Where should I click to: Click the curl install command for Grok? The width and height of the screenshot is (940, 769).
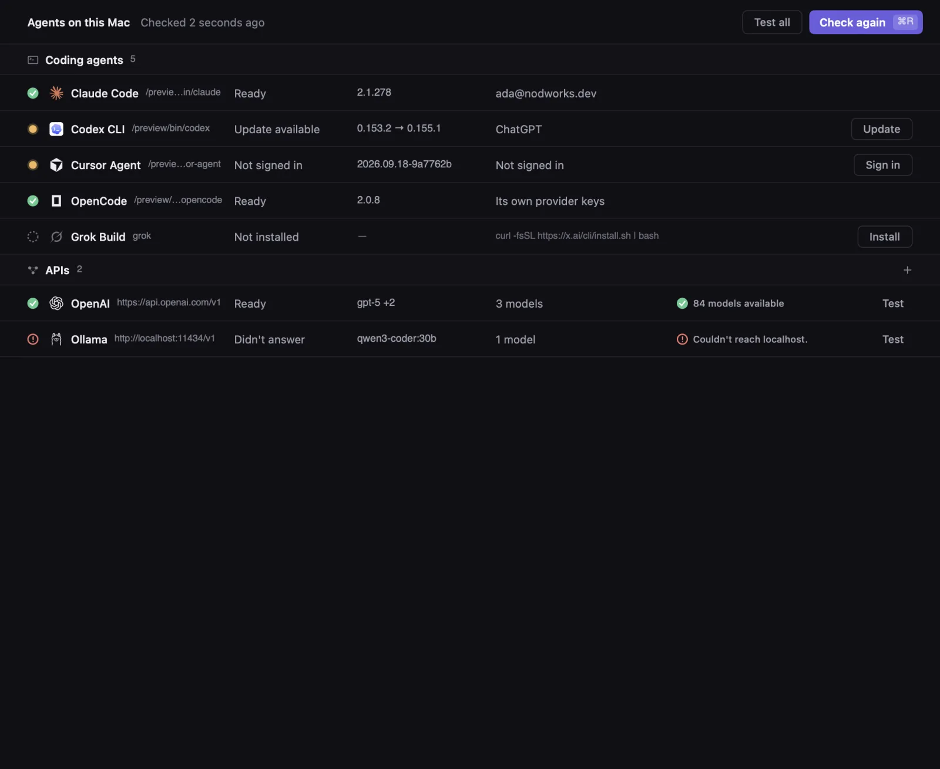click(577, 235)
